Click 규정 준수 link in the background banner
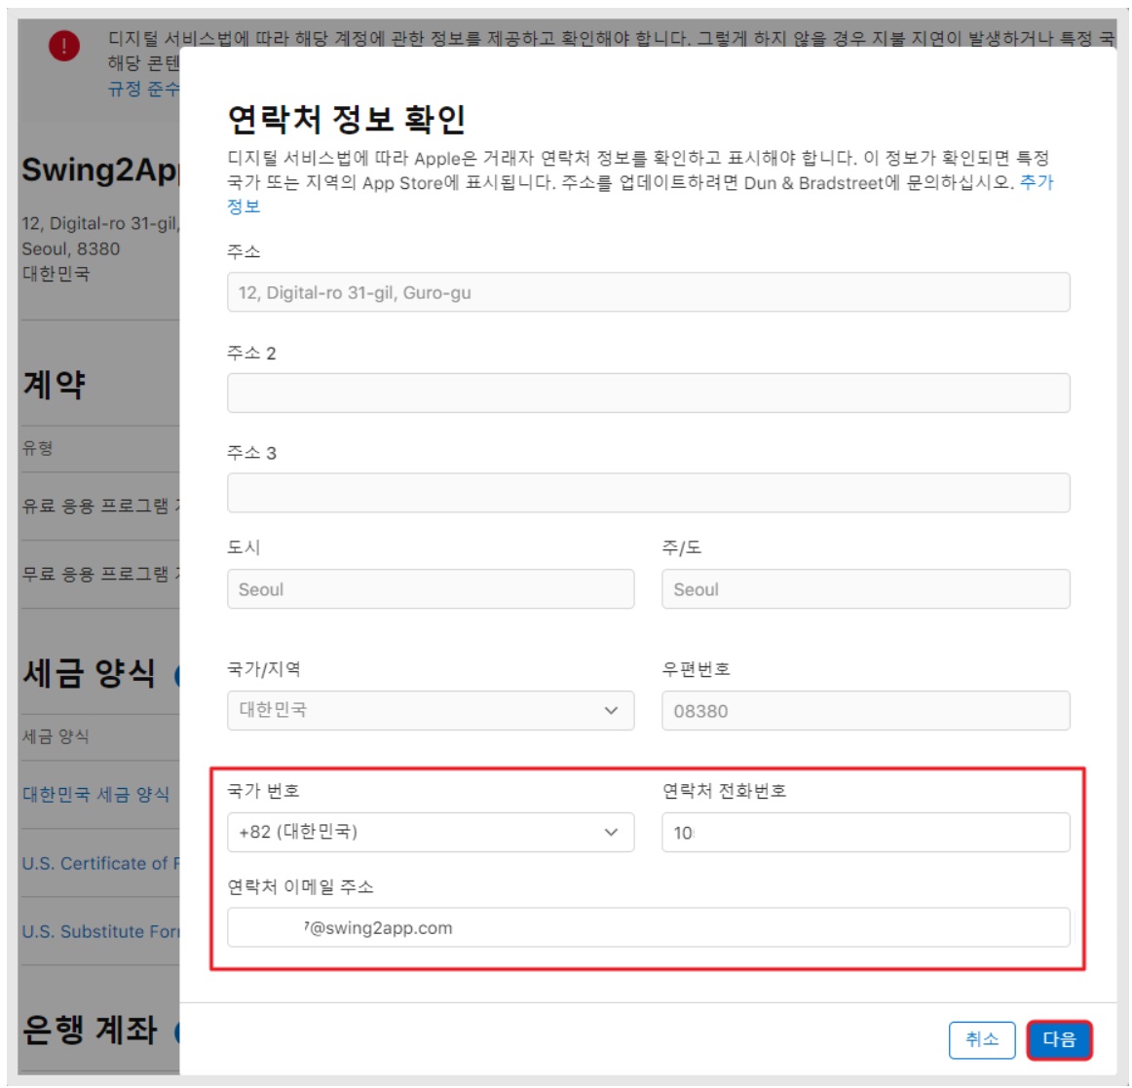This screenshot has width=1132, height=1088. 143,89
